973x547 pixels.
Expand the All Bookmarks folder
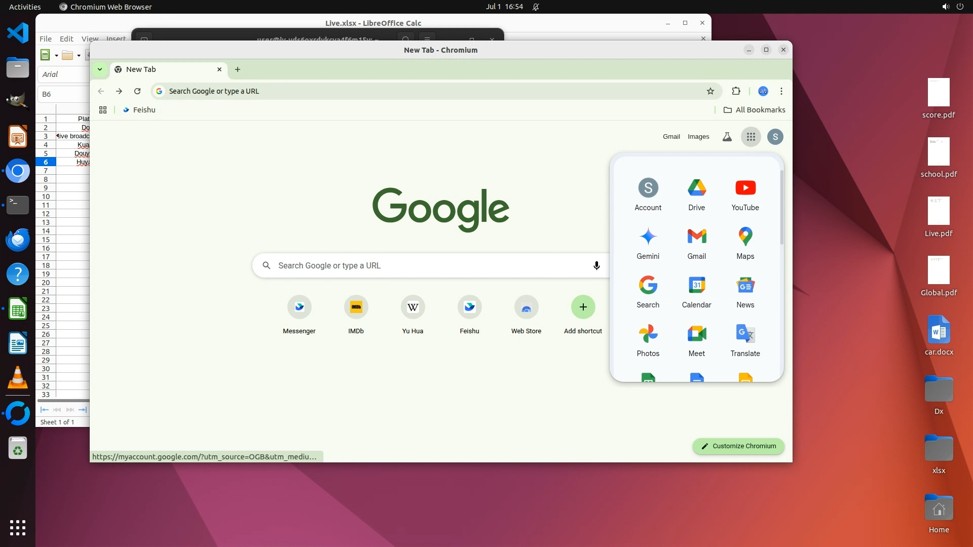click(x=754, y=110)
